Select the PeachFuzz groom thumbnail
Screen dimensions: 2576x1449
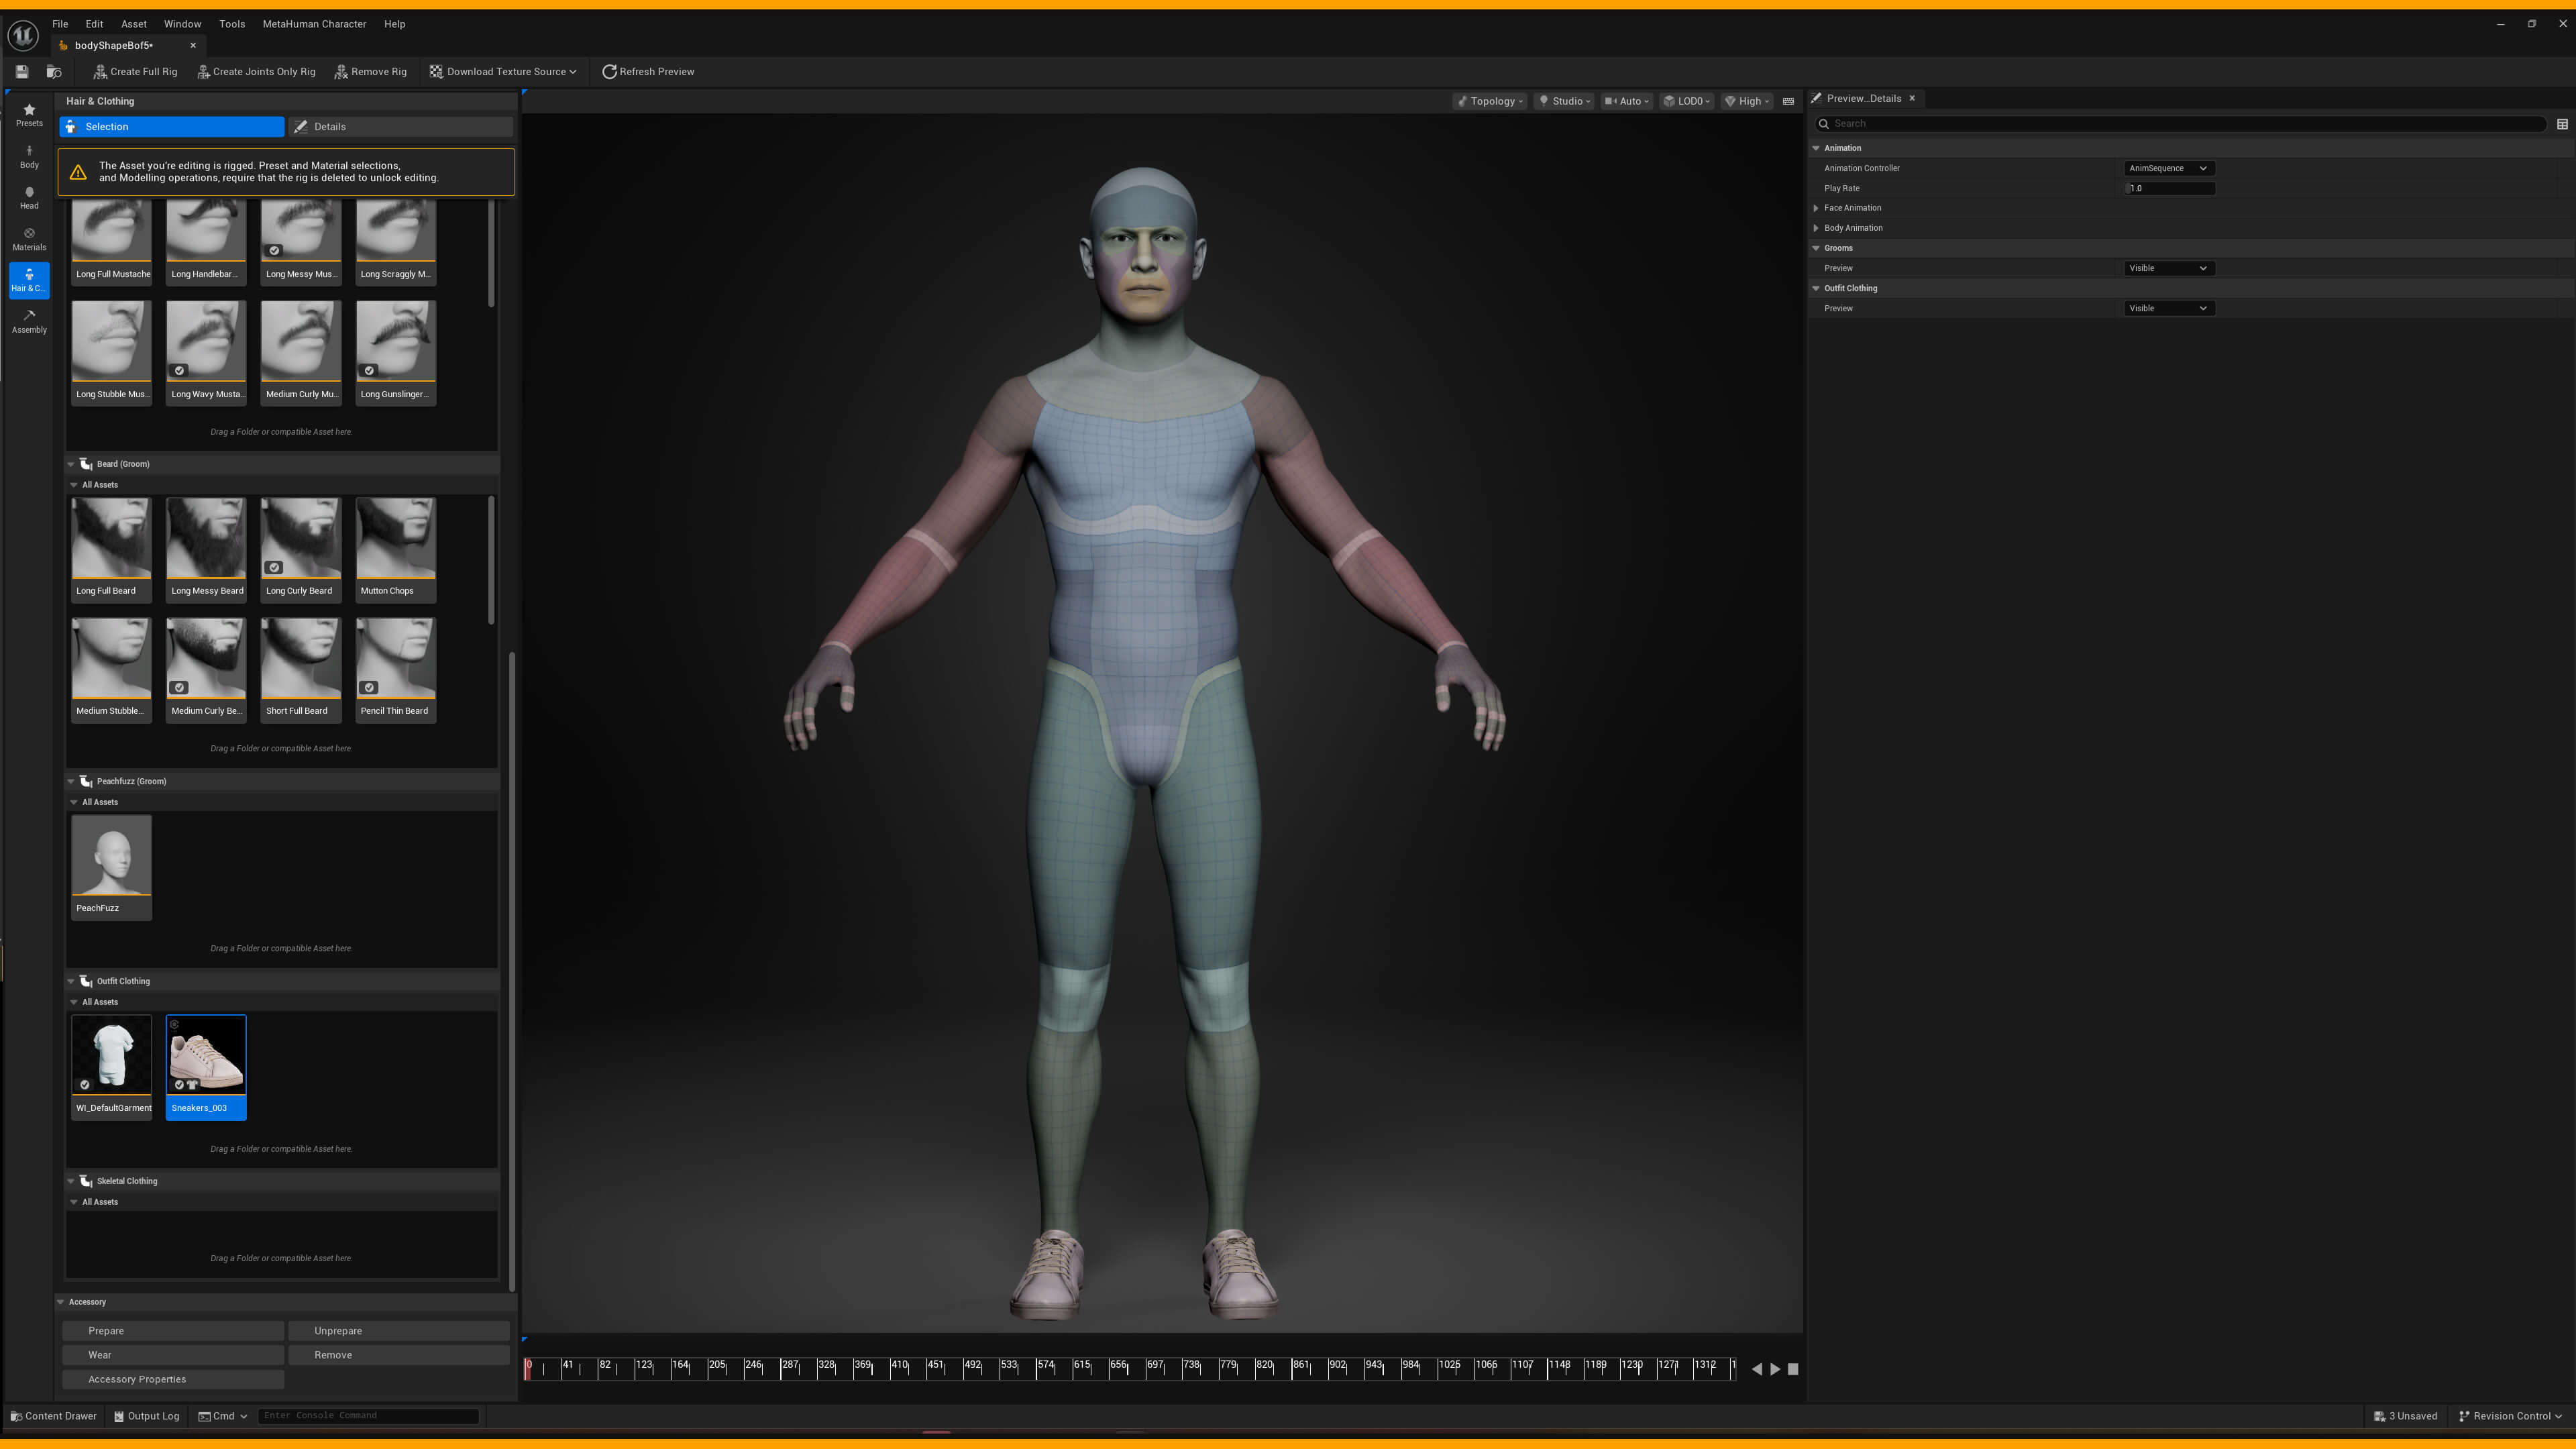(x=111, y=866)
